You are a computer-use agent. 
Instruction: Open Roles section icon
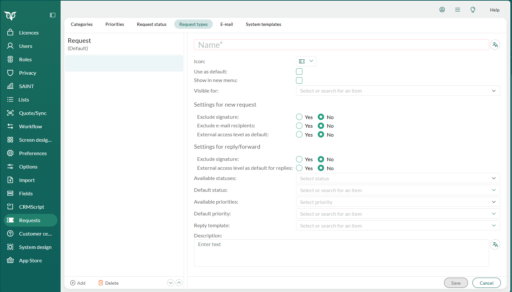10,59
